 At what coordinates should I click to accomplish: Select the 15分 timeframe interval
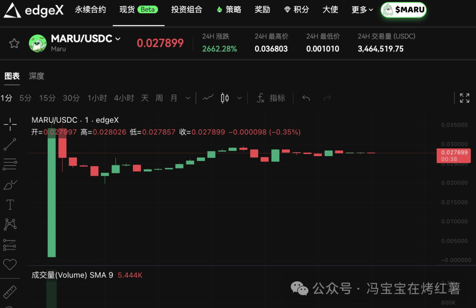(48, 98)
